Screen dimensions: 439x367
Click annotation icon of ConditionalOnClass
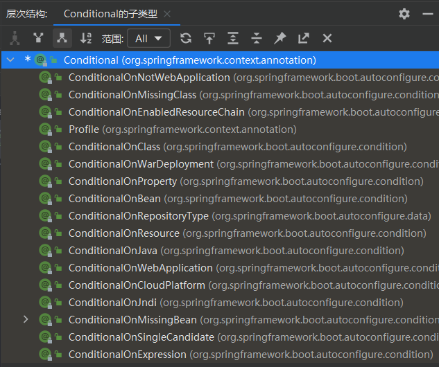[x=45, y=147]
